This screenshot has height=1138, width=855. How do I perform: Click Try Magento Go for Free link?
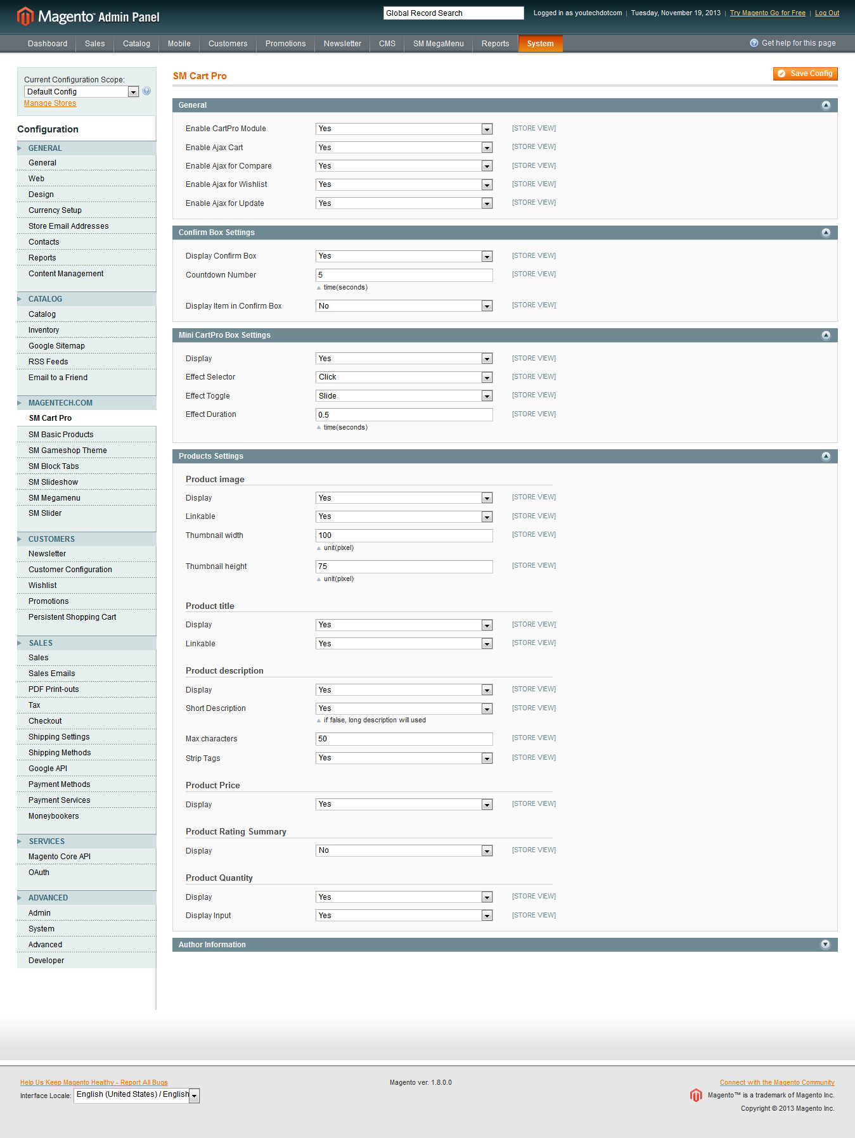click(768, 13)
